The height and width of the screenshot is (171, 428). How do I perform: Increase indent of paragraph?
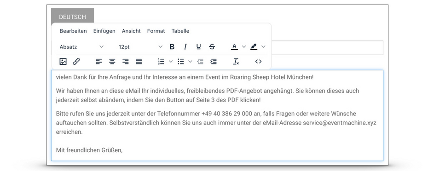214,62
